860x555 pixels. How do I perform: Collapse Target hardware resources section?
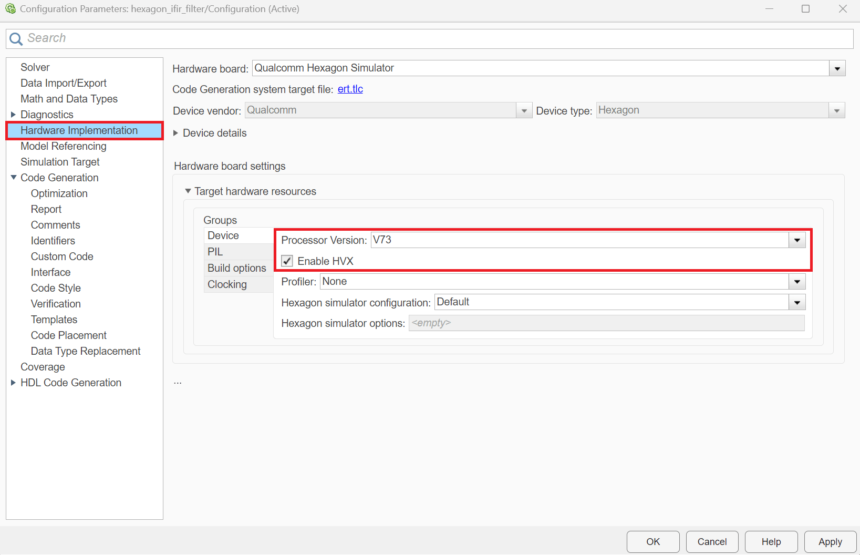[x=188, y=191]
